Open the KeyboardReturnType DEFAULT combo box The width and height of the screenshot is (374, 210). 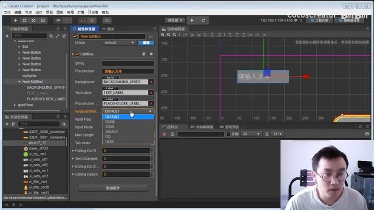pos(128,111)
